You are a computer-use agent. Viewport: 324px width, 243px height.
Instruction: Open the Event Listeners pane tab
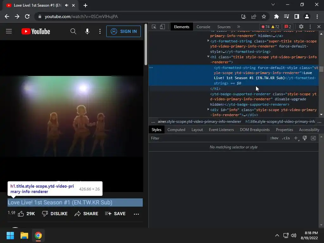click(x=221, y=130)
